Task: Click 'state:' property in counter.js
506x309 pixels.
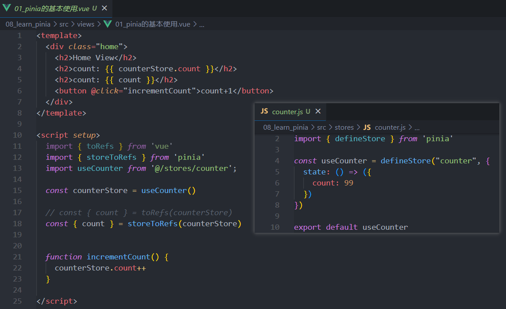Action: 317,172
